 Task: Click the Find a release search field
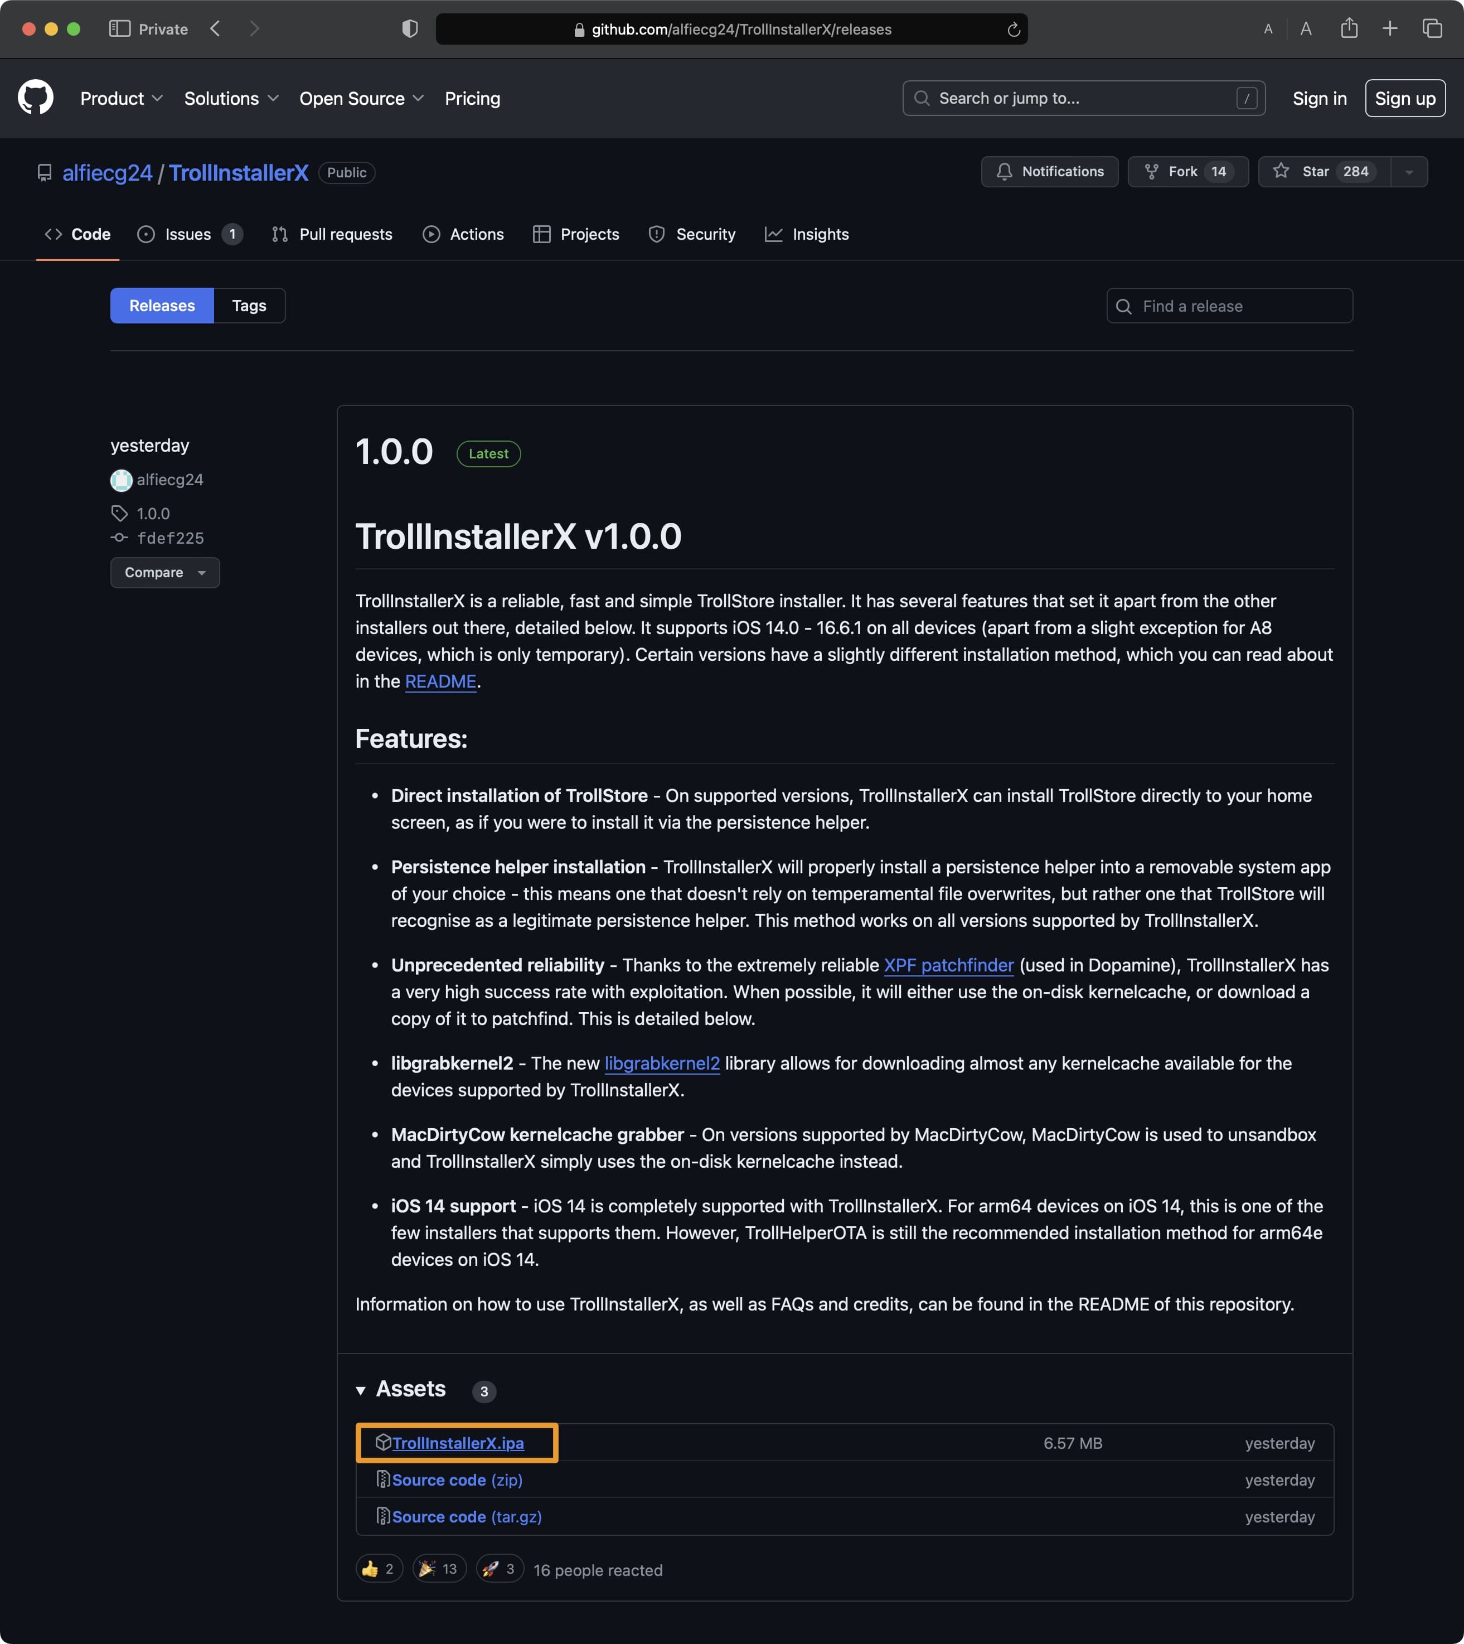[x=1228, y=306]
